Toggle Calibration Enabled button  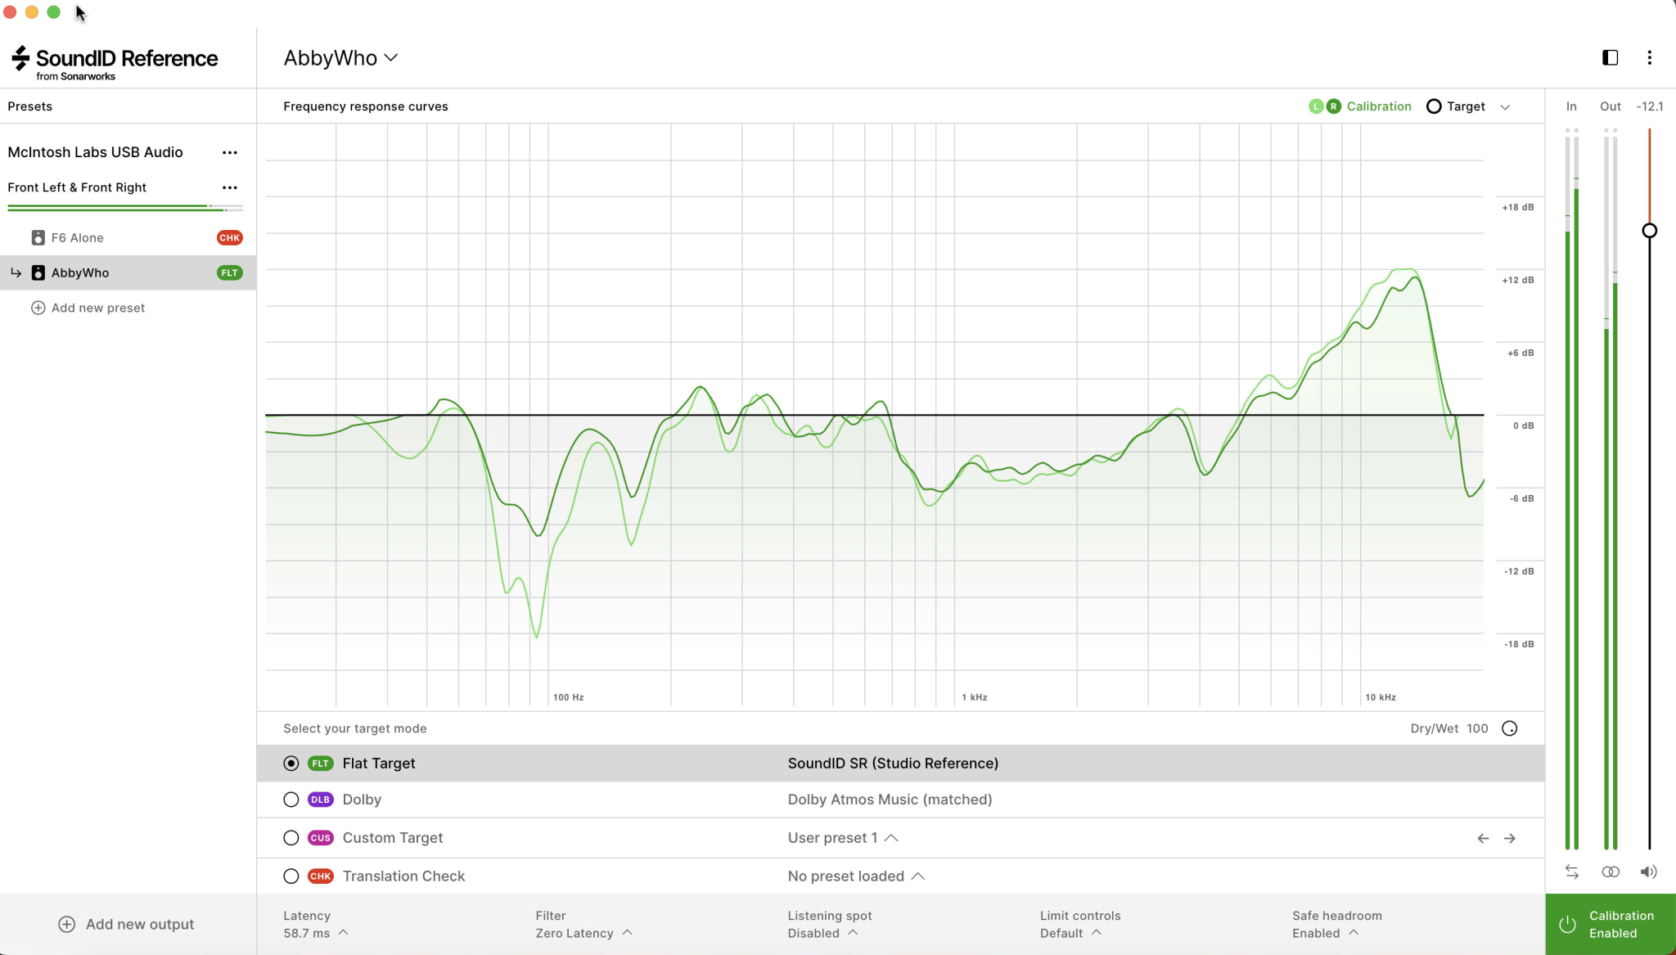click(1611, 925)
